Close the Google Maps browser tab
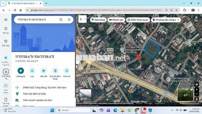The height and width of the screenshot is (114, 202). [x=41, y=3]
